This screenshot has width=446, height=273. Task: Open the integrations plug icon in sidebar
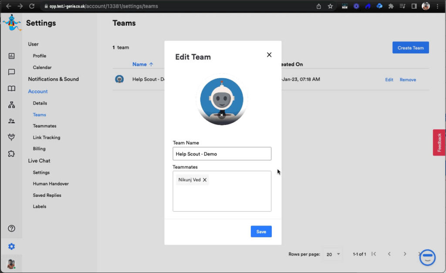click(x=12, y=137)
